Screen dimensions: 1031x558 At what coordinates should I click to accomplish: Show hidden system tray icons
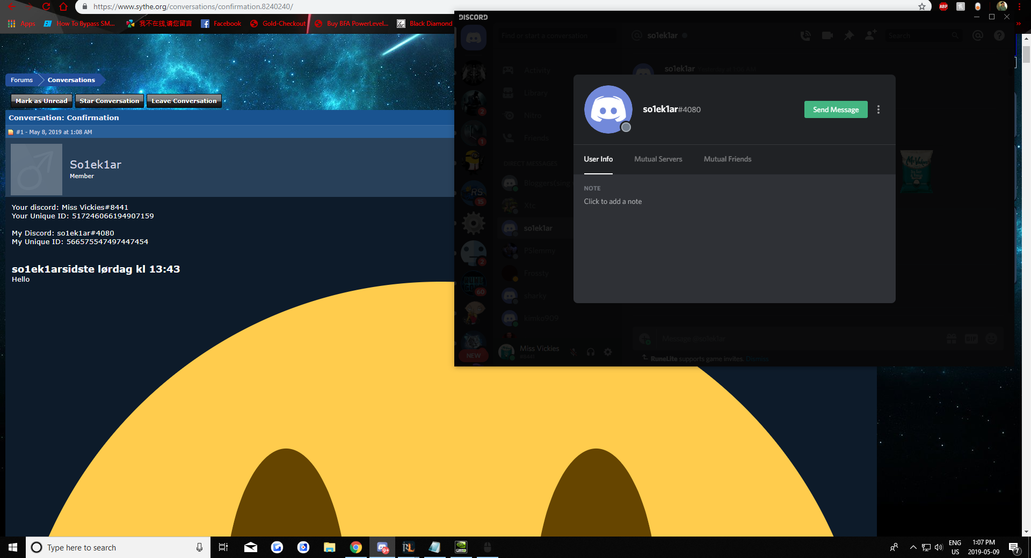pyautogui.click(x=913, y=547)
